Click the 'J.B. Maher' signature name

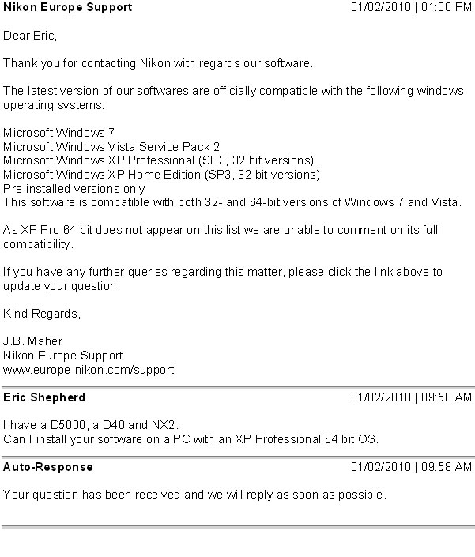click(34, 341)
